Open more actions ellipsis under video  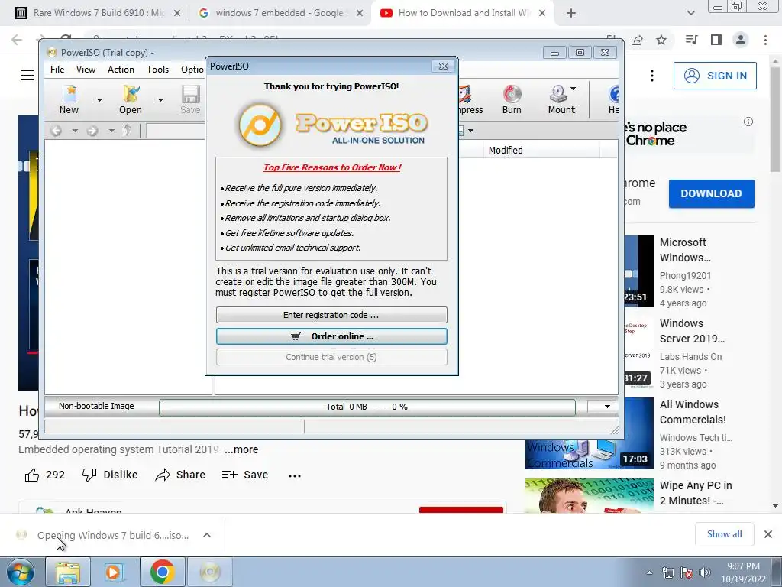coord(295,475)
